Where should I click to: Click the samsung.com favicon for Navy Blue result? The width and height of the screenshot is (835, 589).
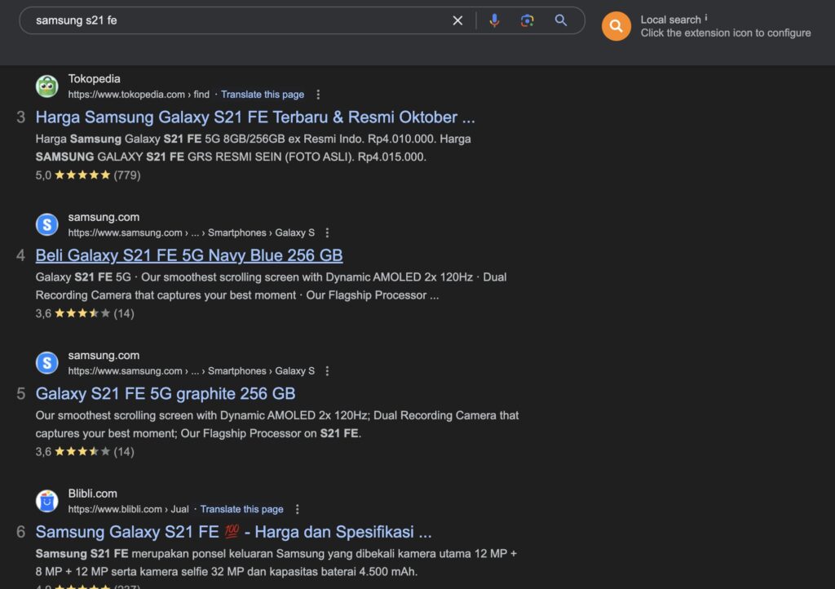46,224
